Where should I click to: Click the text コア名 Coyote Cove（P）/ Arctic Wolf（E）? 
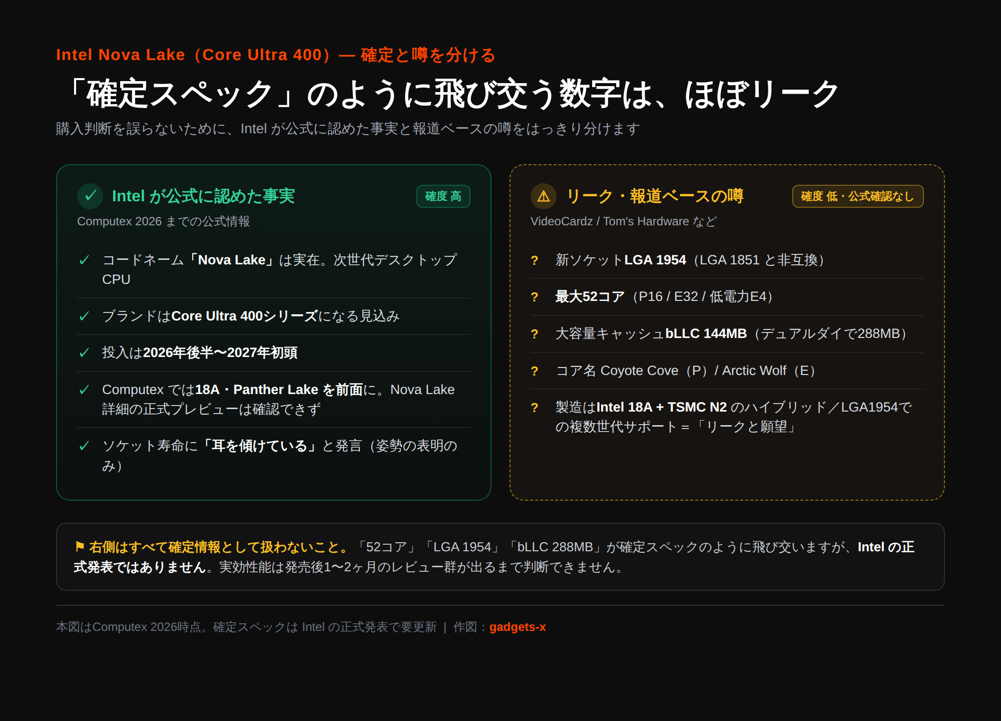click(686, 371)
